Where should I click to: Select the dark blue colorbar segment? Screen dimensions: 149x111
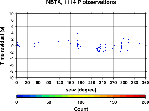point(20,96)
